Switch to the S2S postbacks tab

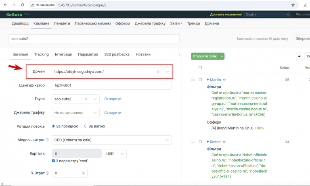(x=117, y=54)
